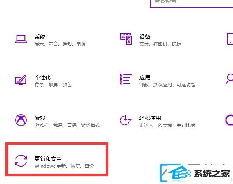The height and width of the screenshot is (184, 233).
Task: Open the 系统 settings title
Action: 40,37
